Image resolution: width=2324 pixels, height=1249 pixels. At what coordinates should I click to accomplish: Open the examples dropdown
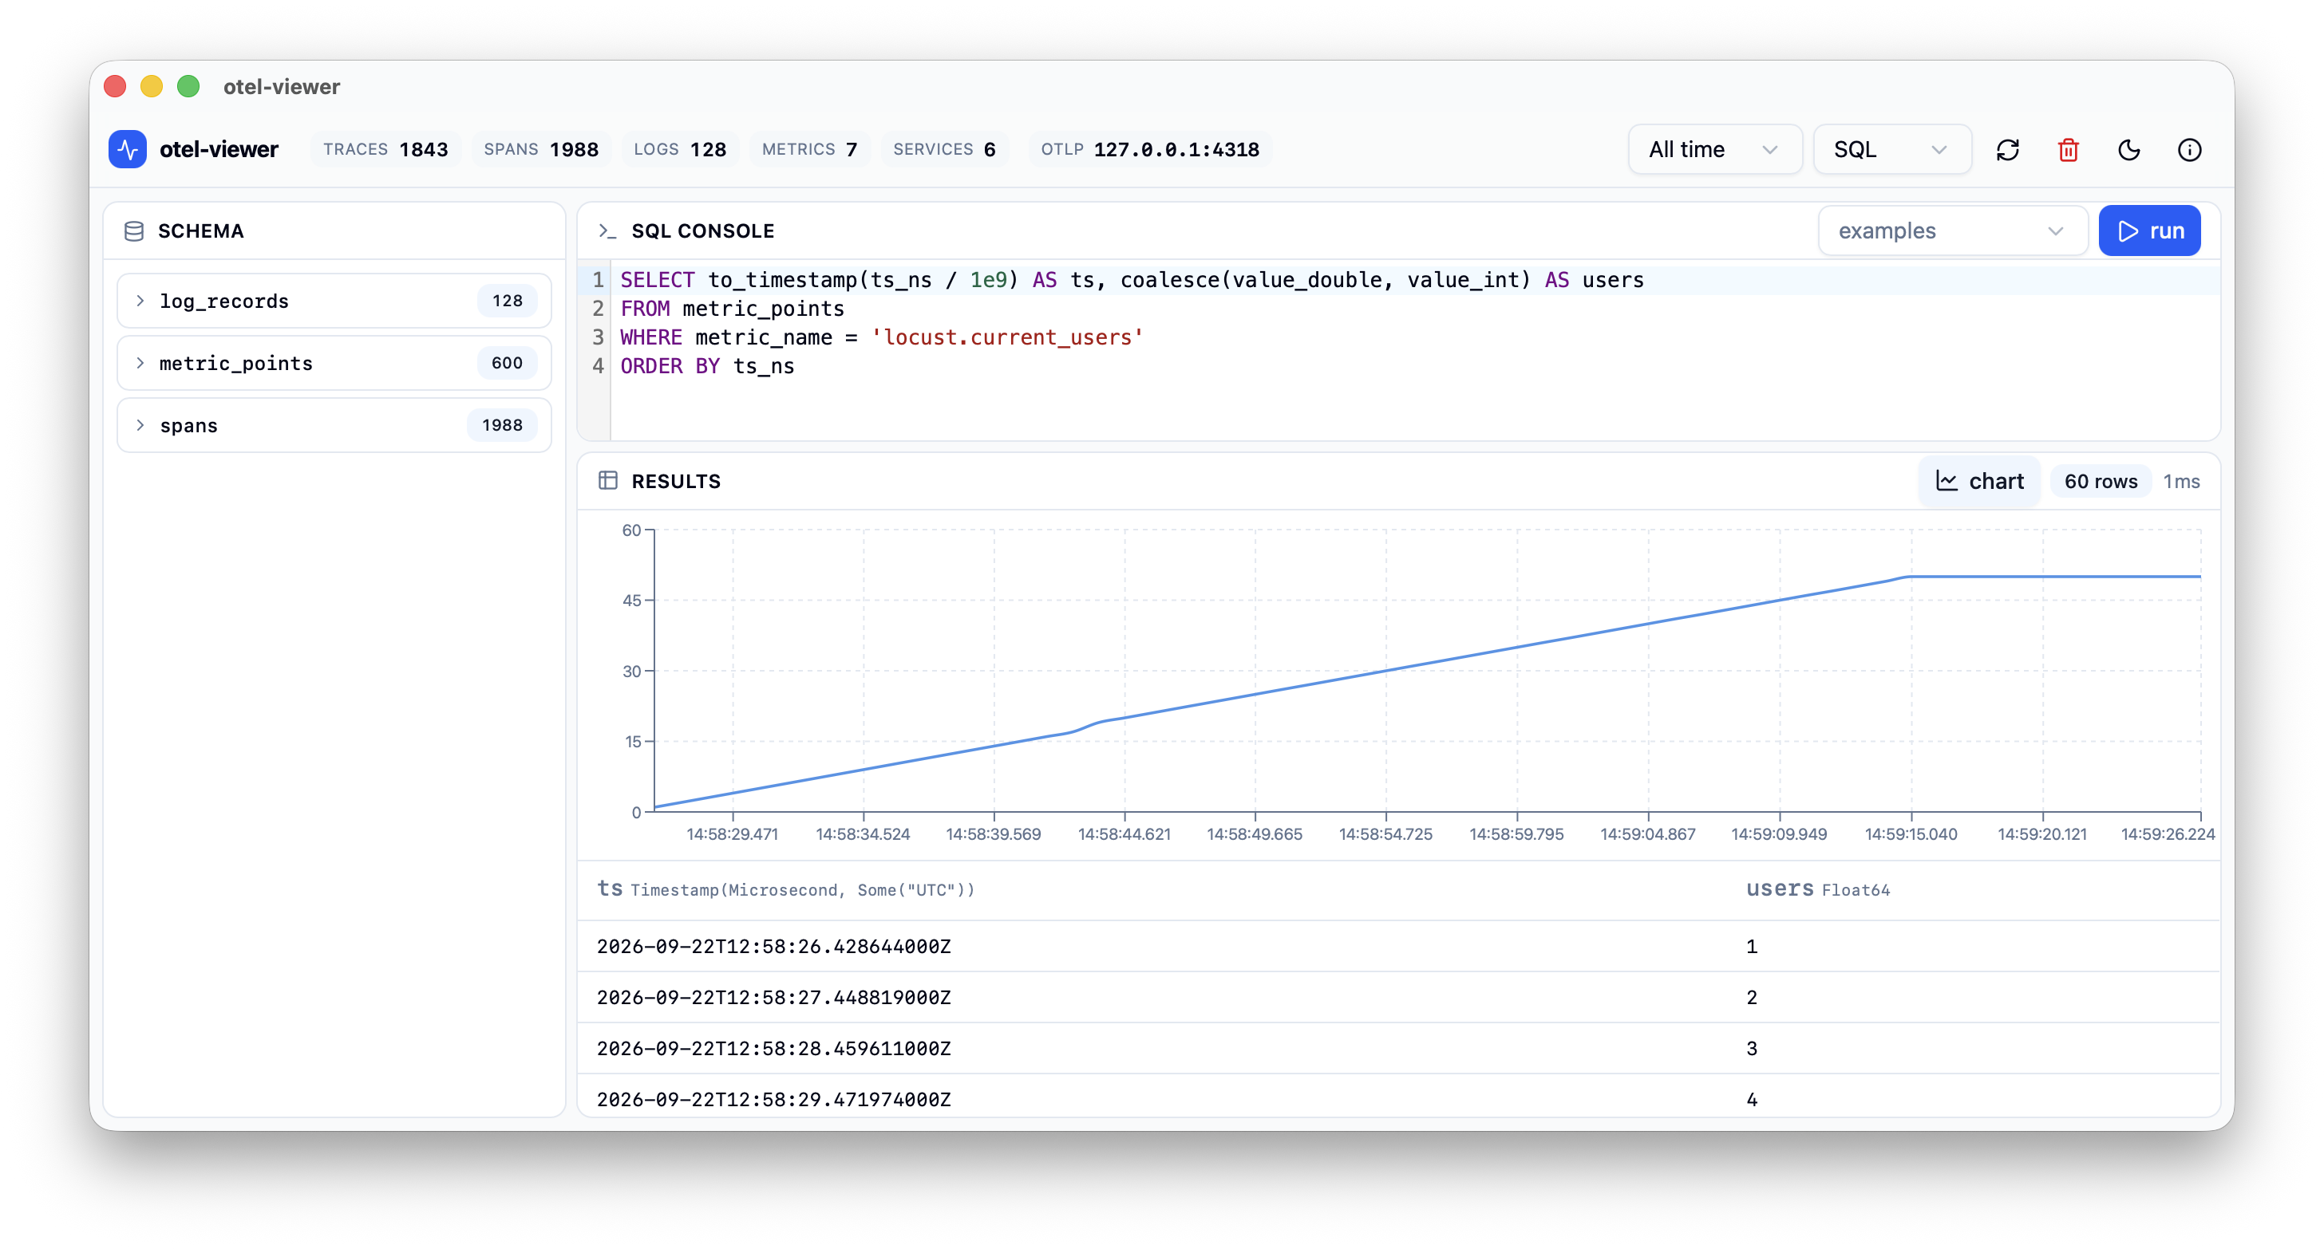coord(1952,230)
